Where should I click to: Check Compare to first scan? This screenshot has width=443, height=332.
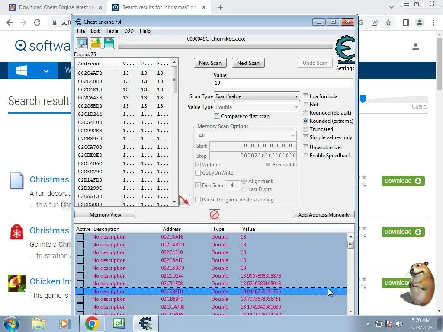coord(216,116)
